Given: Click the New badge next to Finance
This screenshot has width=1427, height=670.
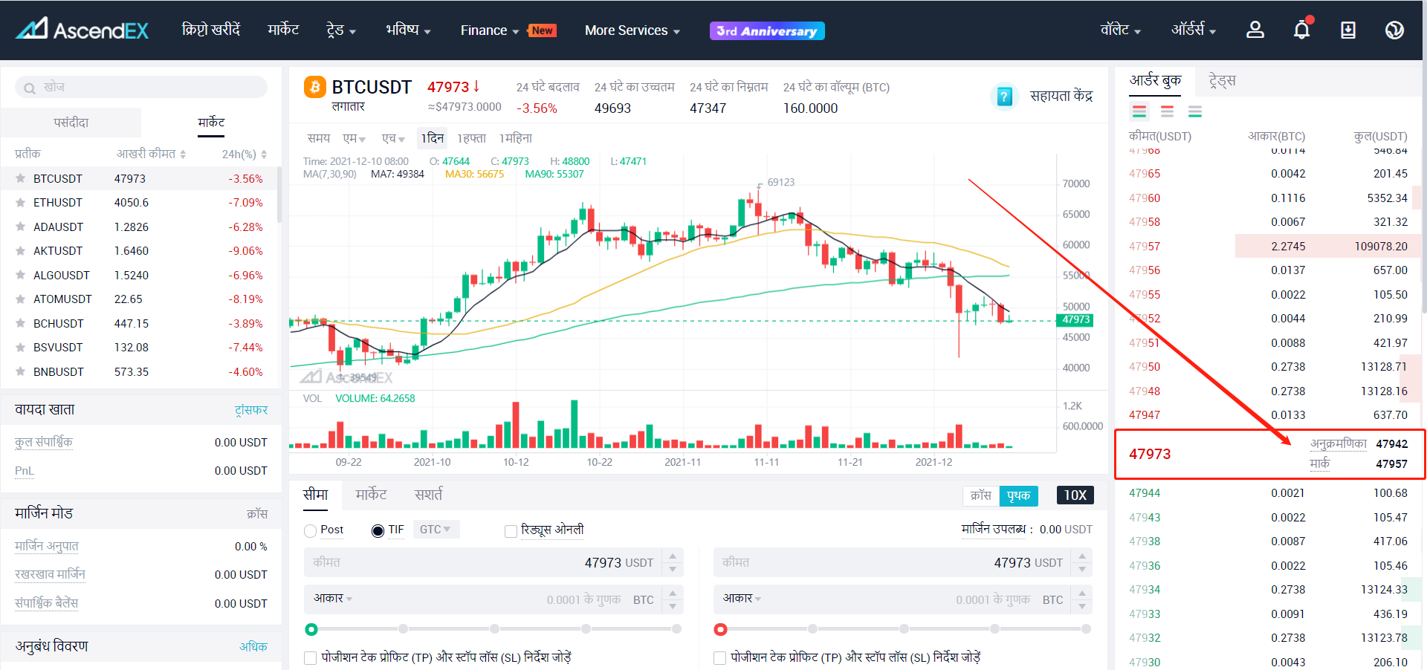Looking at the screenshot, I should tap(542, 30).
